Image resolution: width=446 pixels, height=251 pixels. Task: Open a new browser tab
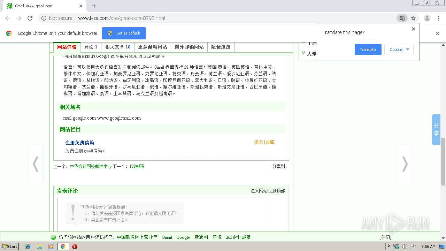click(94, 6)
